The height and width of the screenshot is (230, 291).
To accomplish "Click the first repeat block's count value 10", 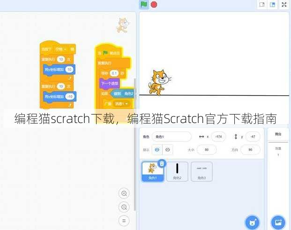I will click(x=61, y=59).
